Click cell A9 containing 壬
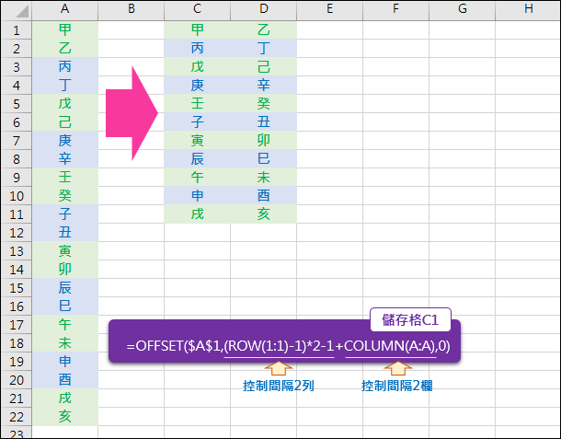This screenshot has width=561, height=439. tap(64, 178)
